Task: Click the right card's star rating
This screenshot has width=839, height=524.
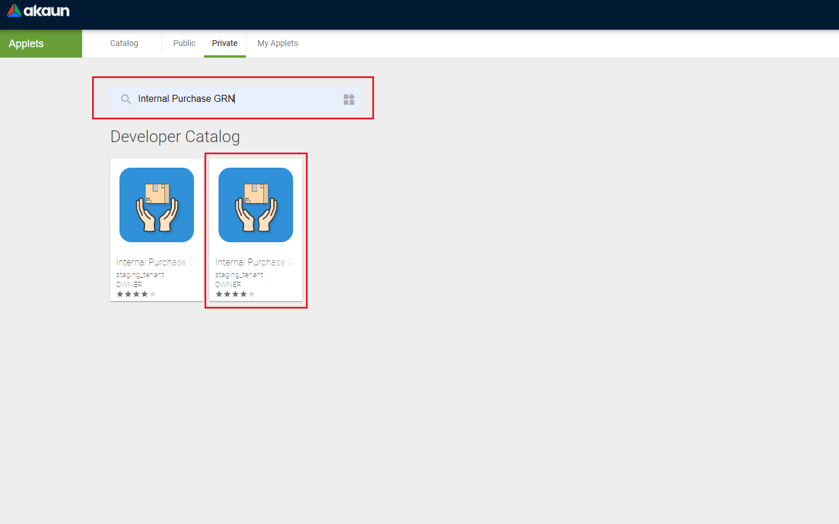Action: click(x=235, y=294)
